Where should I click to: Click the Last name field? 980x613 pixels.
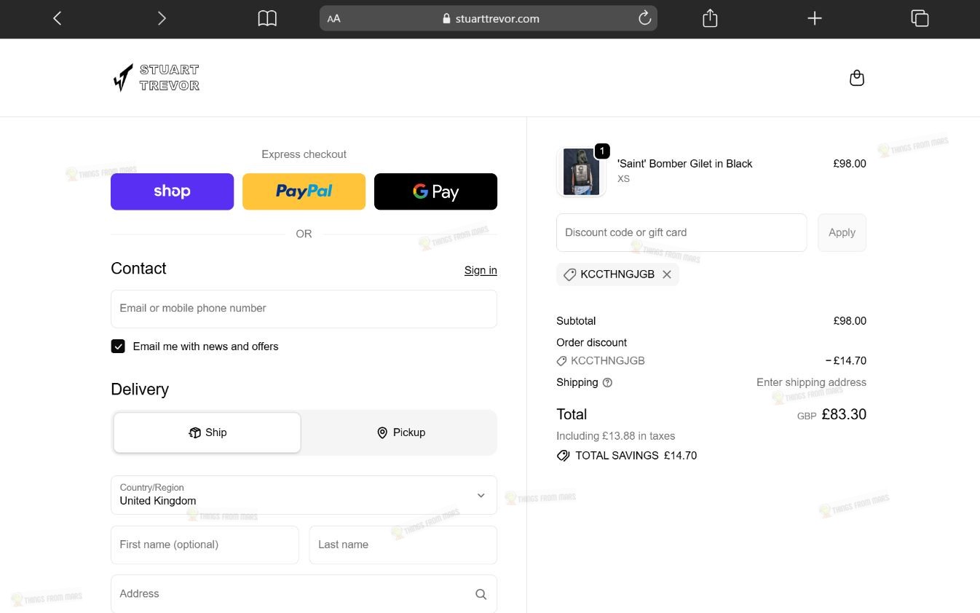403,545
